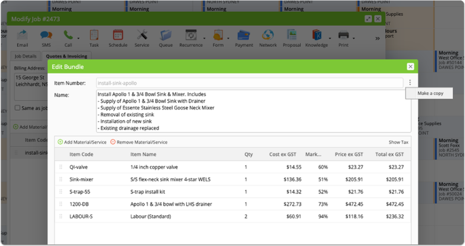This screenshot has height=246, width=465.
Task: Open the Queue folder icon
Action: pyautogui.click(x=166, y=35)
